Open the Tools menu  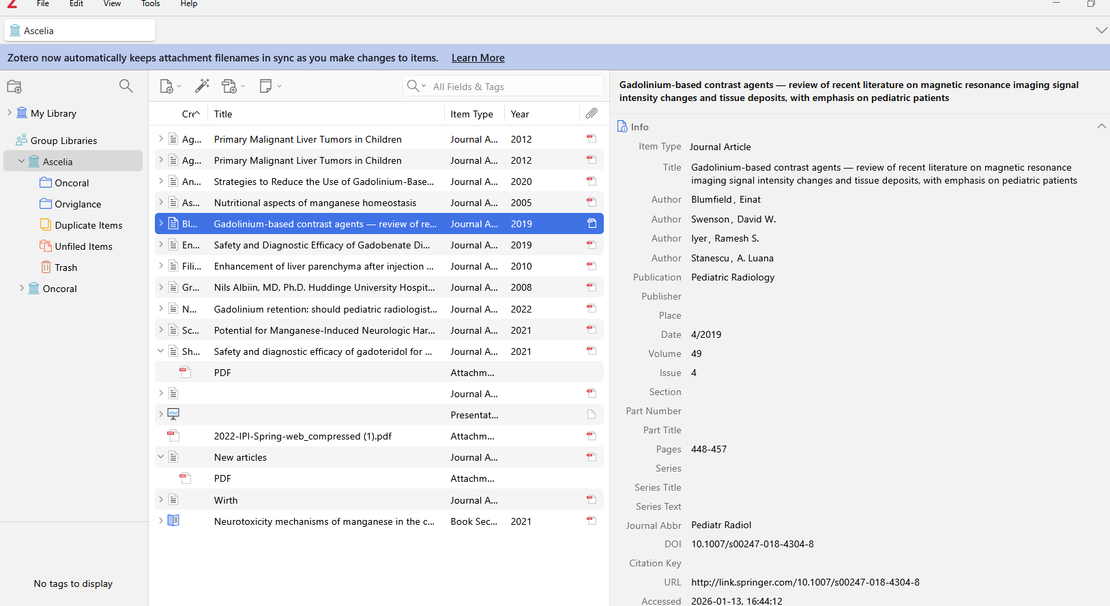(151, 3)
